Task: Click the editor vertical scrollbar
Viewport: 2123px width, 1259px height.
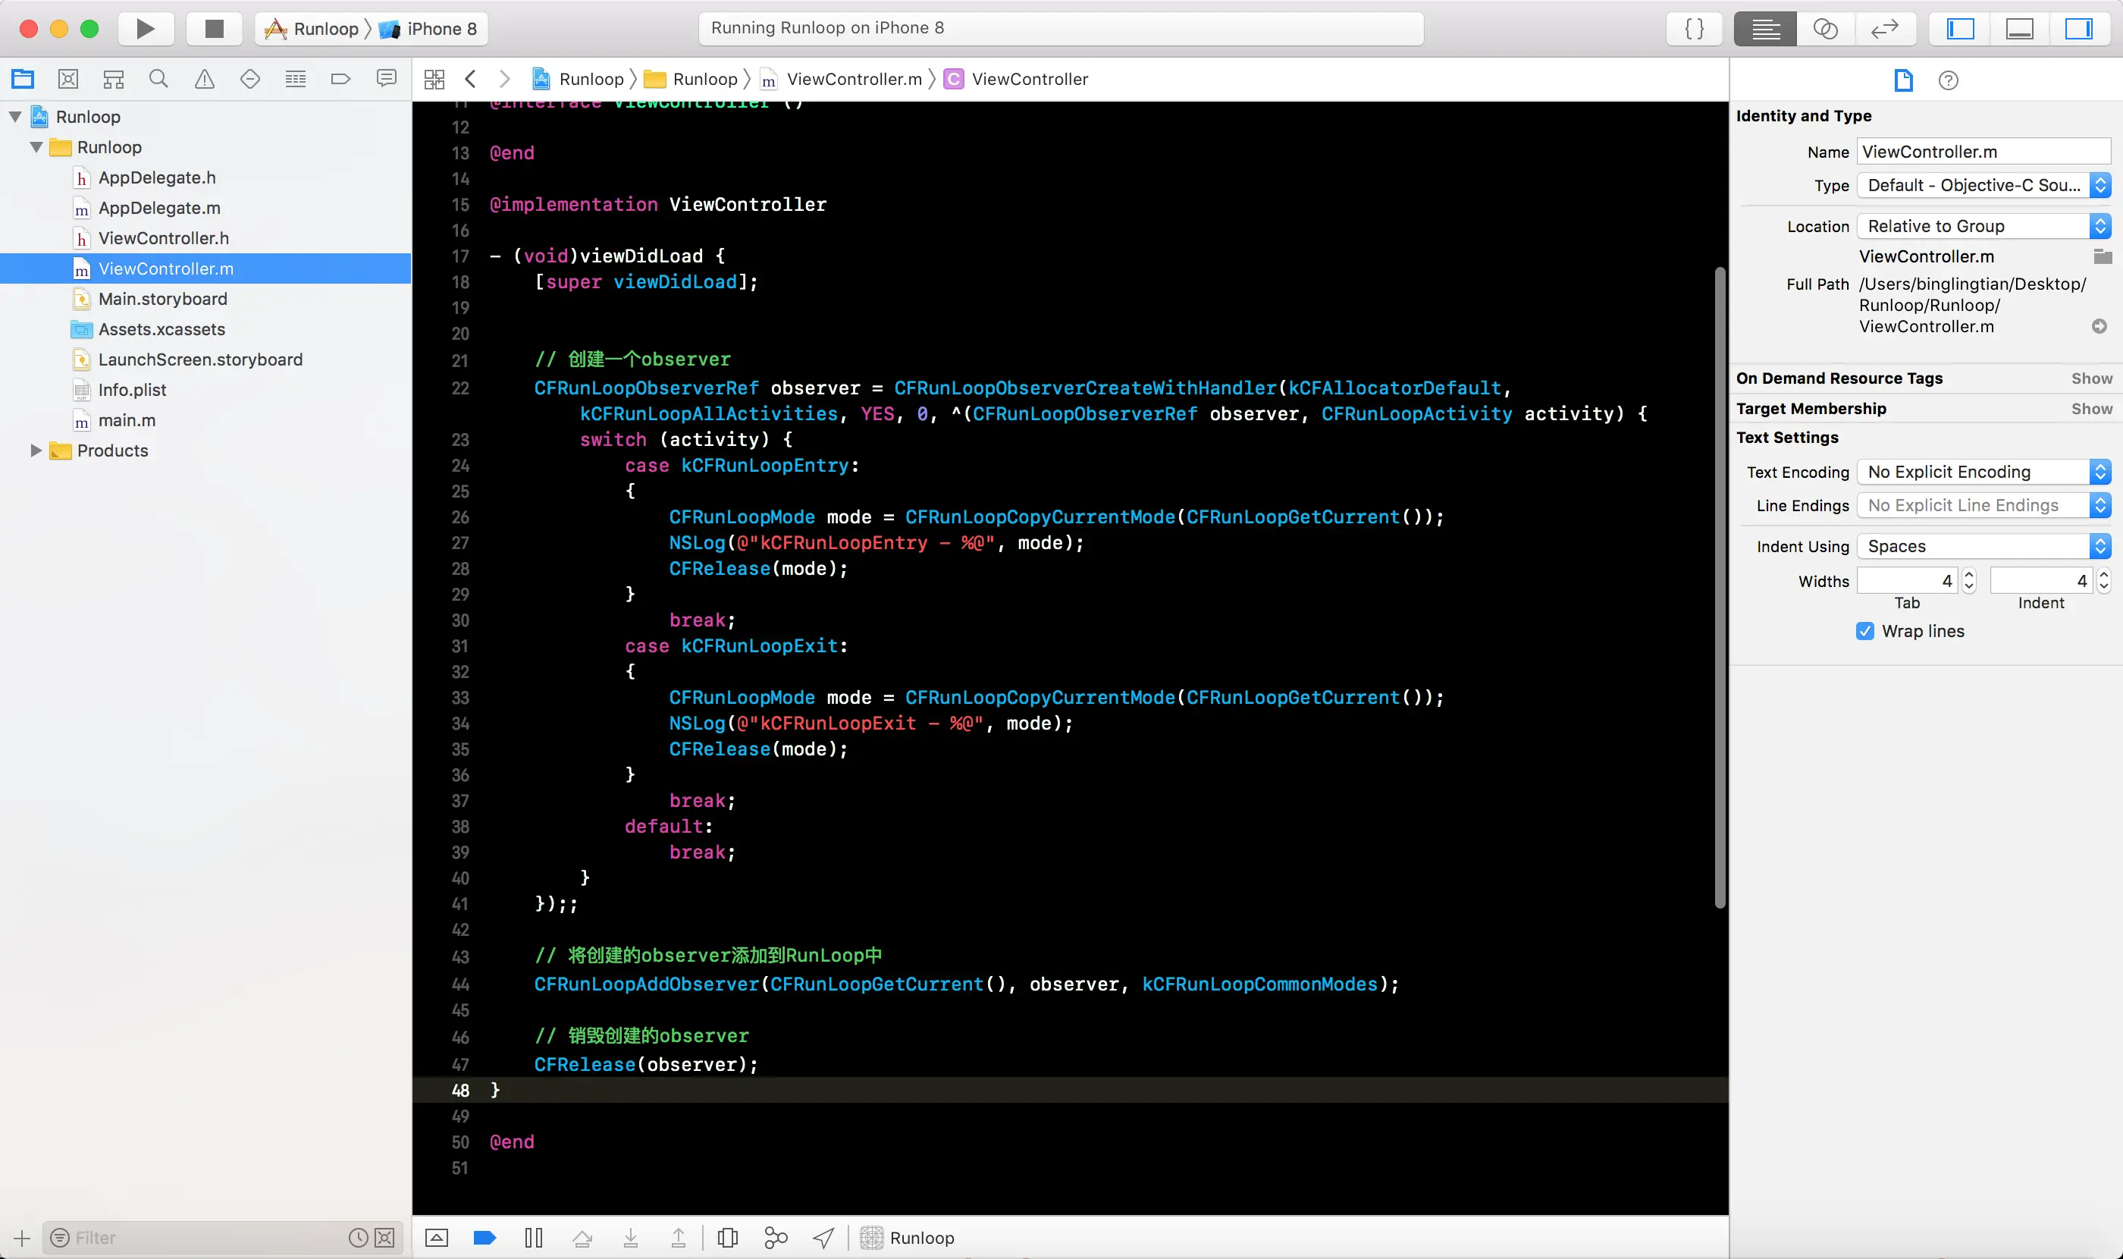Action: coord(1720,587)
